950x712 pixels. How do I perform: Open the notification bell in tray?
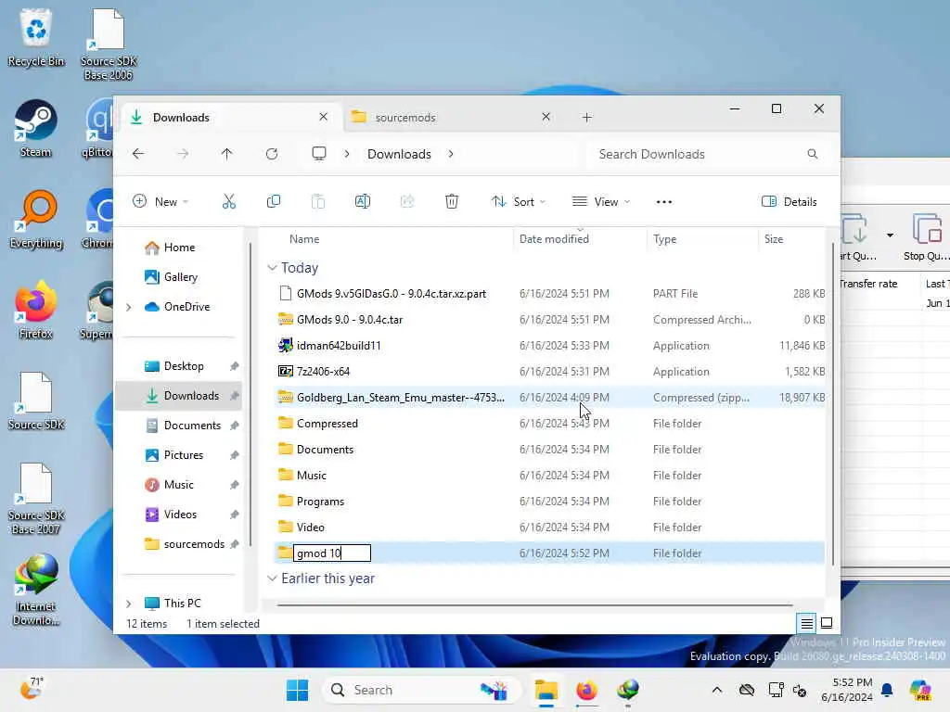pos(887,690)
